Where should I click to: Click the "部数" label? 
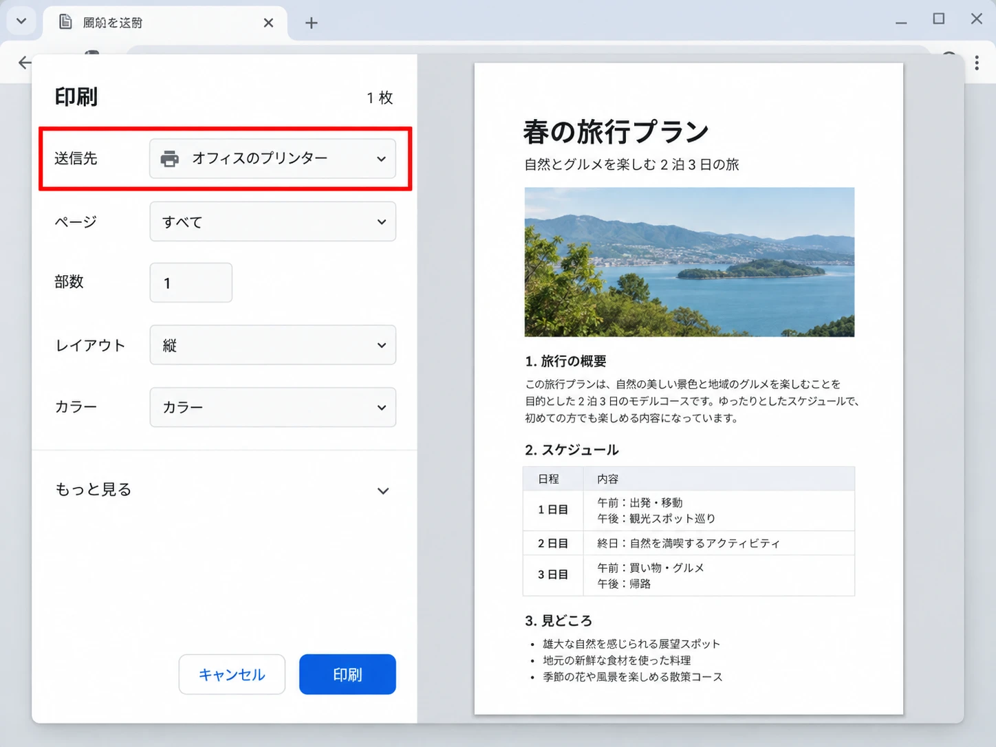coord(69,281)
